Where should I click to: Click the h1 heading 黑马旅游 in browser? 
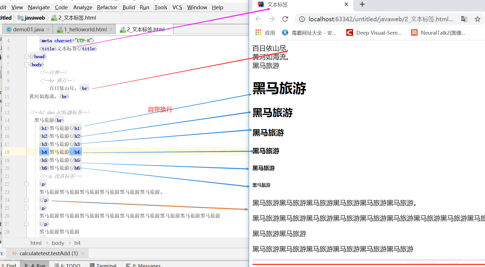click(x=279, y=88)
